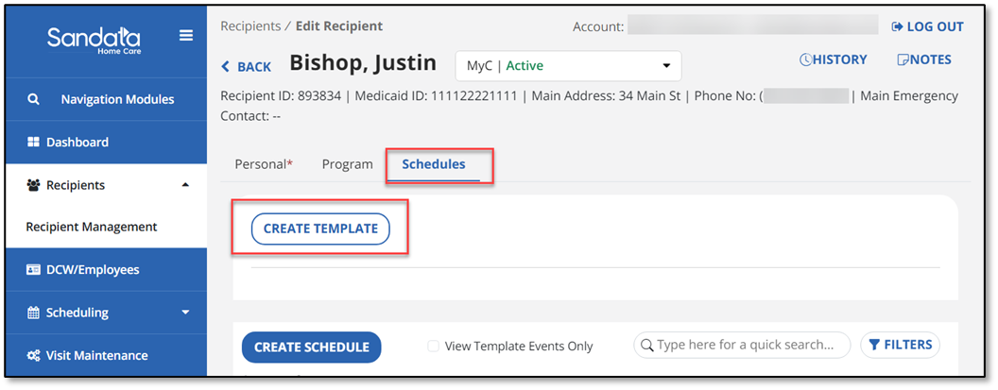The width and height of the screenshot is (998, 390).
Task: Click the DCW/Employees ID card icon
Action: coord(33,270)
